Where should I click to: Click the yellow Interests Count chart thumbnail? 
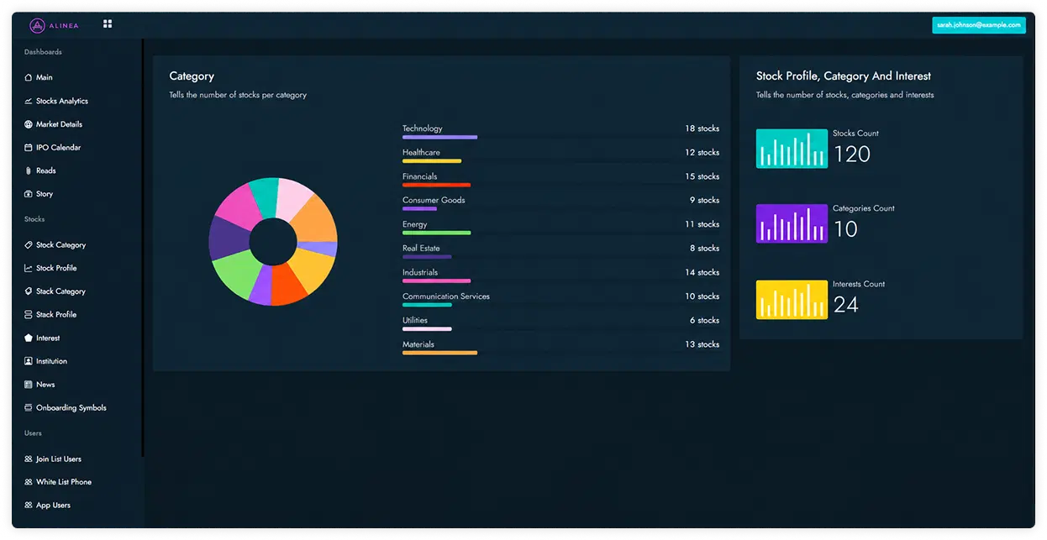[x=792, y=300]
